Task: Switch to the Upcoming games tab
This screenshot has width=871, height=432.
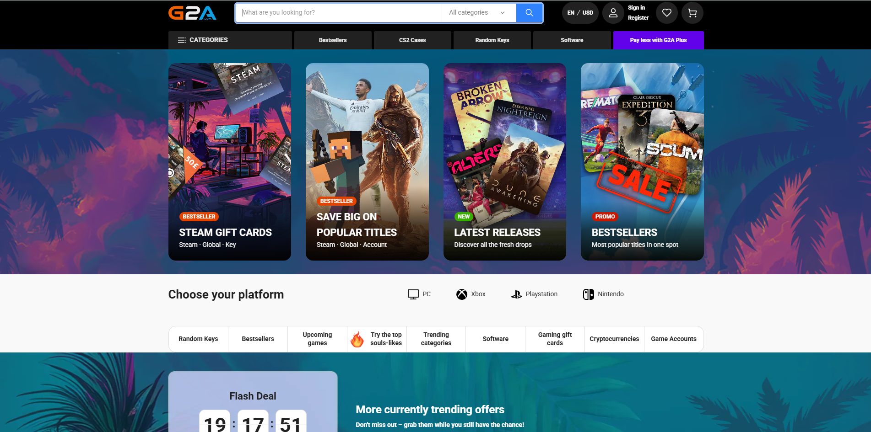Action: (317, 339)
